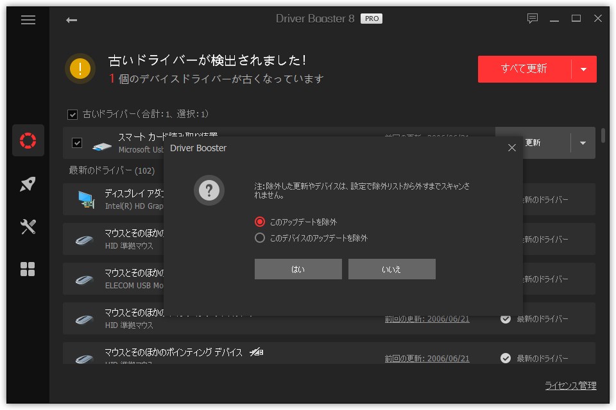Image resolution: width=616 pixels, height=410 pixels.
Task: Confirm with the はい button
Action: click(x=298, y=269)
